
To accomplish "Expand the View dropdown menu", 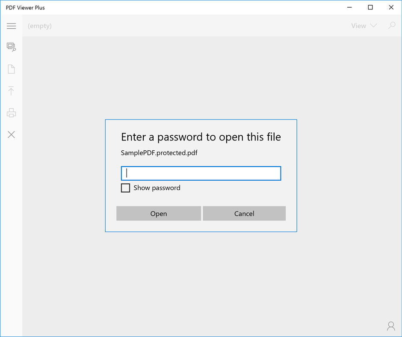I will [364, 26].
